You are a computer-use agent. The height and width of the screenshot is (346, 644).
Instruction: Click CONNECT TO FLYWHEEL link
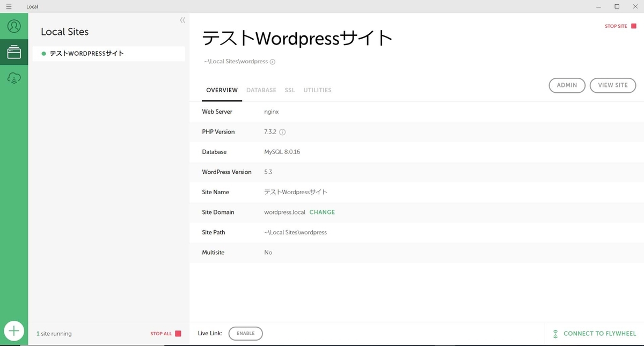tap(599, 334)
